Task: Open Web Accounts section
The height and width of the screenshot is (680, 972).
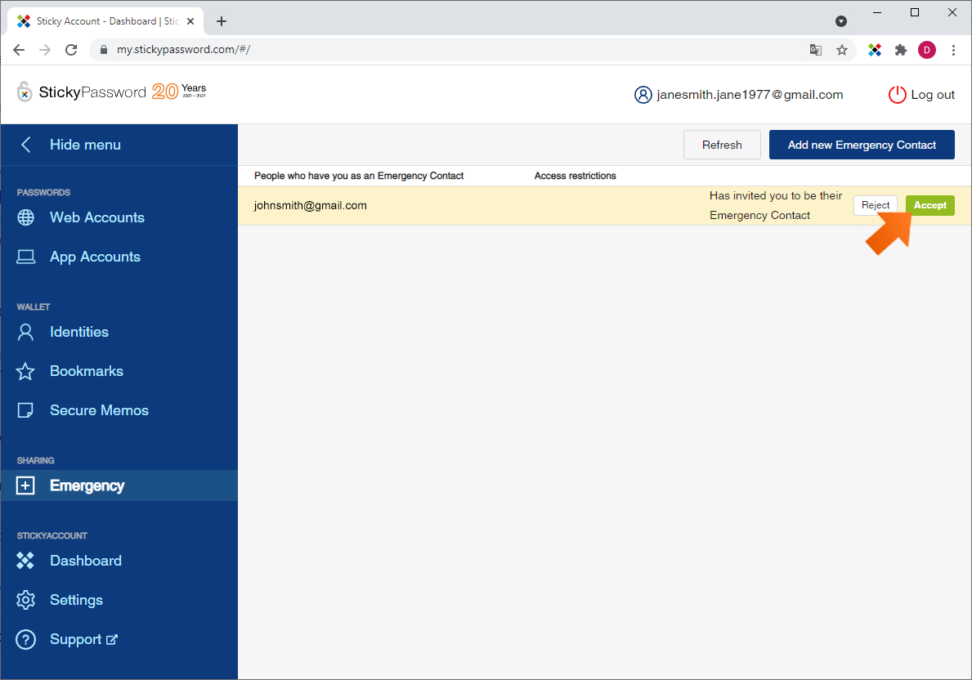Action: coord(96,217)
